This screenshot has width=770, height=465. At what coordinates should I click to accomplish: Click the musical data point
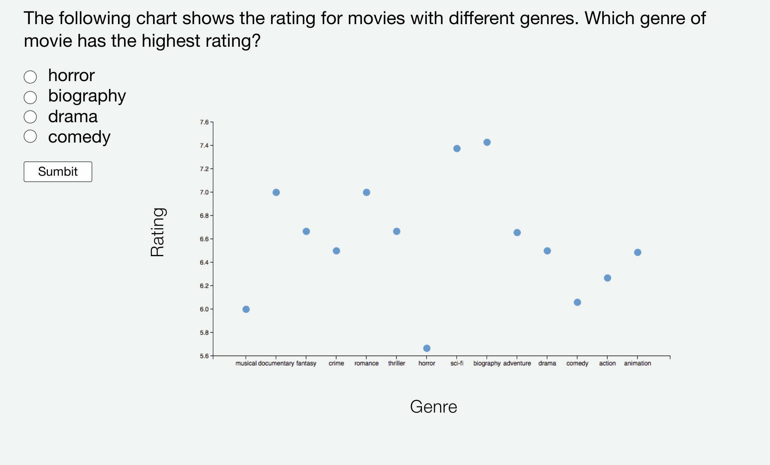tap(246, 309)
